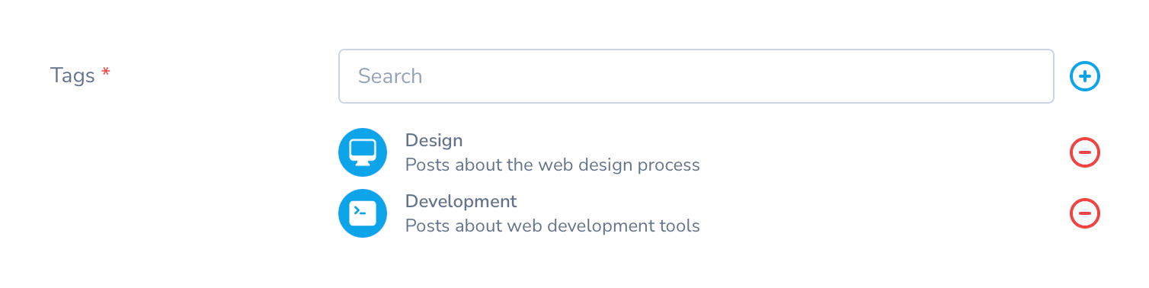Screen dimensions: 1149x288
Task: Focus the tags Search input field
Action: [x=696, y=76]
